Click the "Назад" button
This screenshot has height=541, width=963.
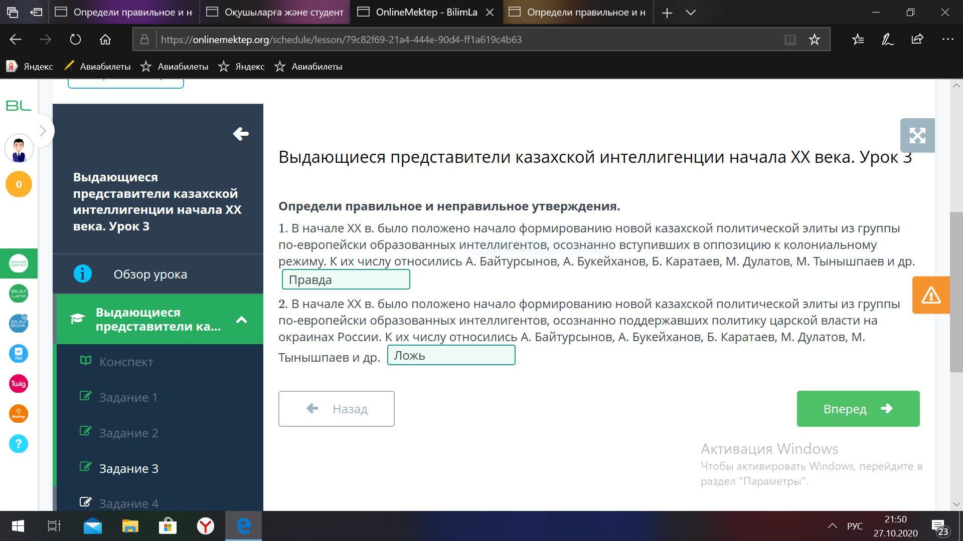[x=336, y=409]
